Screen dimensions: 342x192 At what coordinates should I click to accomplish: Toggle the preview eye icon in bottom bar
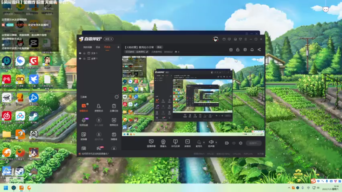point(234,143)
